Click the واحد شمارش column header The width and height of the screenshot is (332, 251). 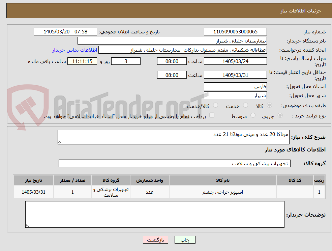click(x=150, y=180)
